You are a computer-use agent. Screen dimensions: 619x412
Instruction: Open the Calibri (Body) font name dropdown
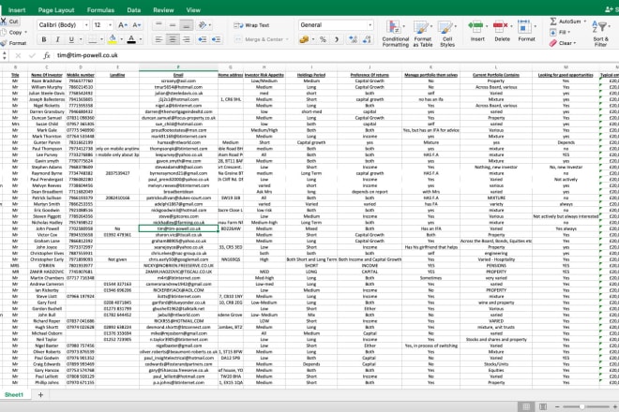63,25
